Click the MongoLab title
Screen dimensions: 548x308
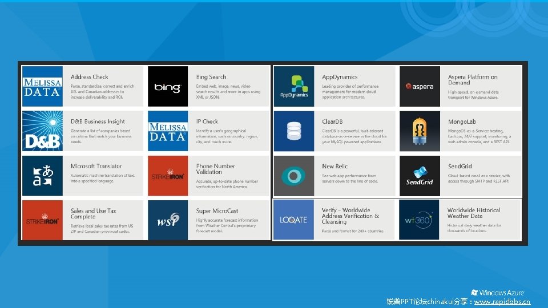pyautogui.click(x=462, y=121)
